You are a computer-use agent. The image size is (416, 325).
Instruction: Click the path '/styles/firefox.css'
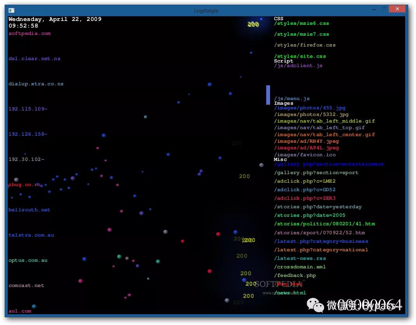(305, 45)
